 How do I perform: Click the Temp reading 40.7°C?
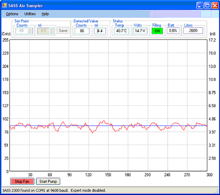tap(121, 31)
